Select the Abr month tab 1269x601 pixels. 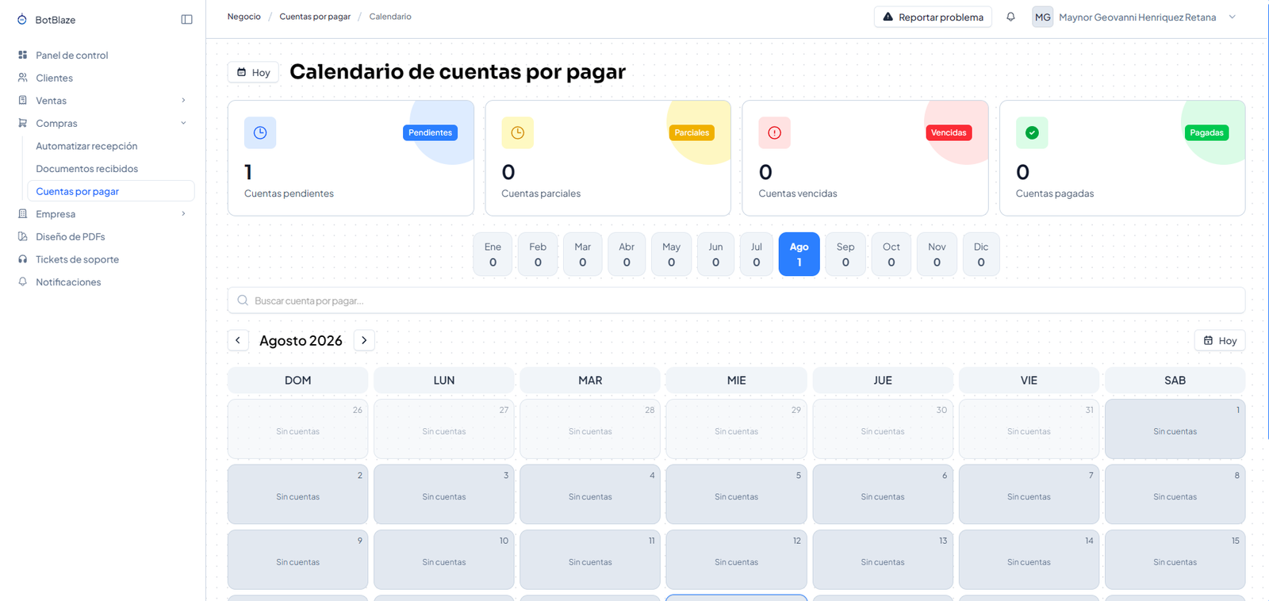click(x=627, y=255)
